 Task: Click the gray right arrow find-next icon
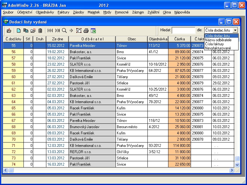(x=71, y=30)
